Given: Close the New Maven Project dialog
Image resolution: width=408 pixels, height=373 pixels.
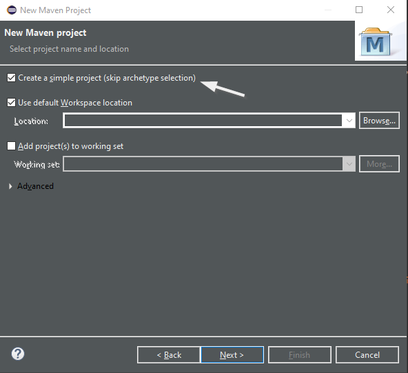Looking at the screenshot, I should pyautogui.click(x=391, y=10).
